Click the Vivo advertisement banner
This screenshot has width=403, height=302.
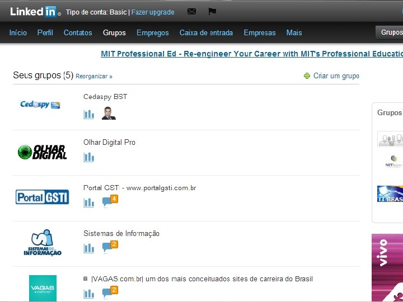tap(387, 267)
